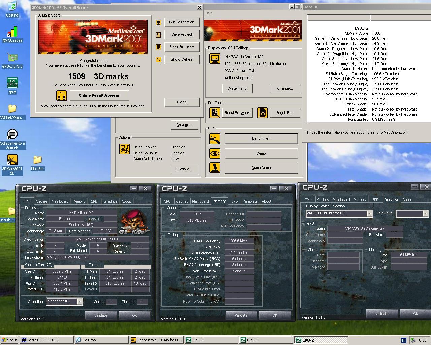Click the Batch Run icon
This screenshot has width=431, height=345.
click(262, 113)
